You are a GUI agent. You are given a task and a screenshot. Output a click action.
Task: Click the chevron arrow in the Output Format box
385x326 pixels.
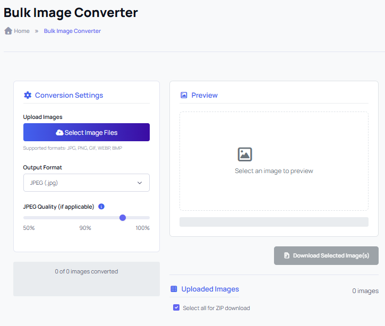click(140, 183)
